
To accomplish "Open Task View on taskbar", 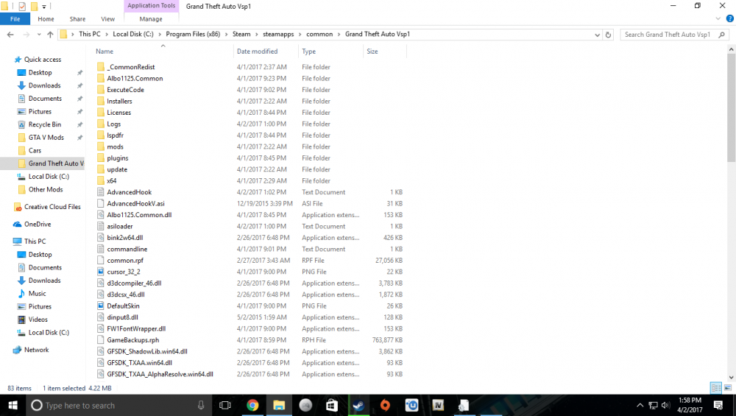I will click(224, 405).
